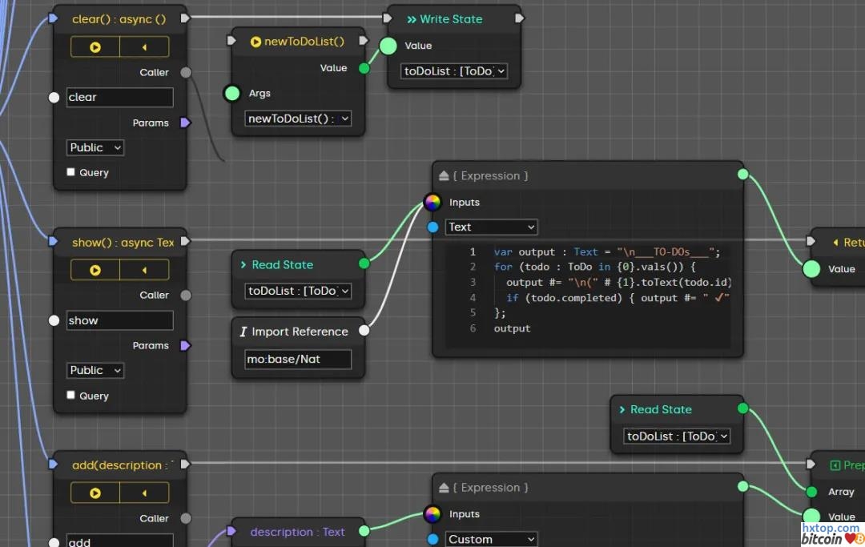This screenshot has width=865, height=547.
Task: Click the mo:base/Nat input field
Action: pyautogui.click(x=298, y=359)
